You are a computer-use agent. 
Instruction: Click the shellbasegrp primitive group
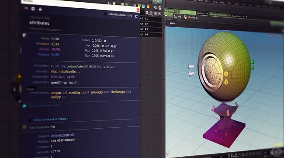click(118, 92)
